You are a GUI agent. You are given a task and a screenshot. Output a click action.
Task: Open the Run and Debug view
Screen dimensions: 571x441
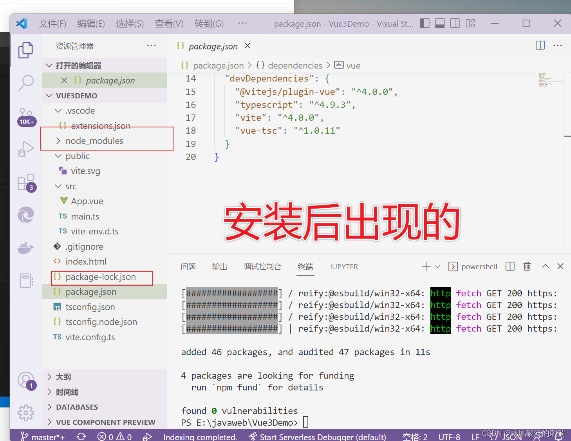[x=26, y=149]
